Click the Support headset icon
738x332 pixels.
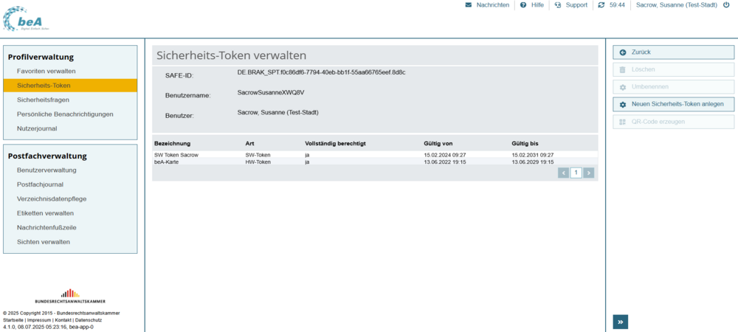tap(558, 5)
